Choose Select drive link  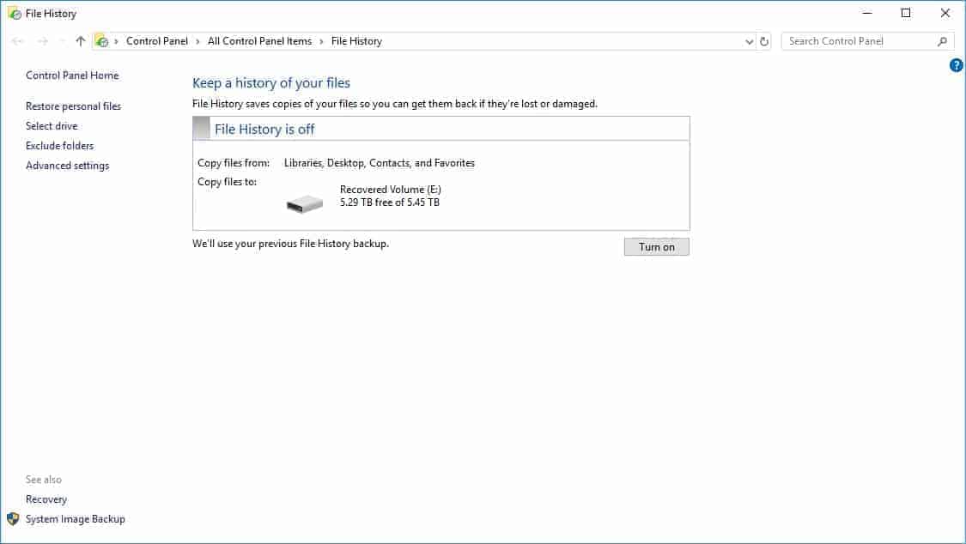[52, 125]
